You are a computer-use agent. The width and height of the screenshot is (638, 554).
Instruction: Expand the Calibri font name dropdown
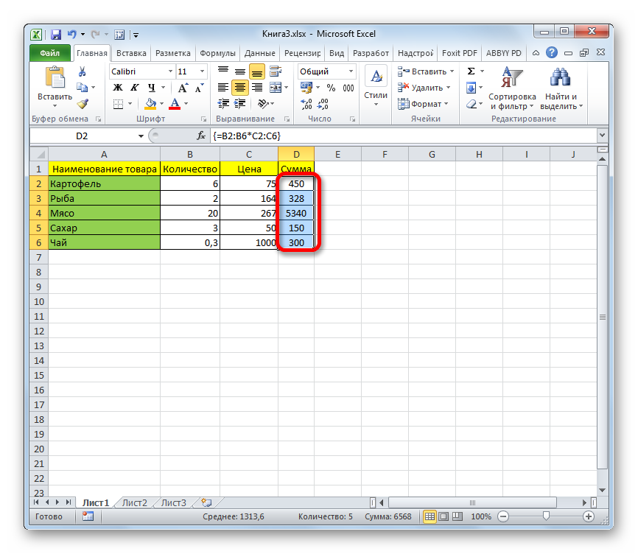(169, 71)
